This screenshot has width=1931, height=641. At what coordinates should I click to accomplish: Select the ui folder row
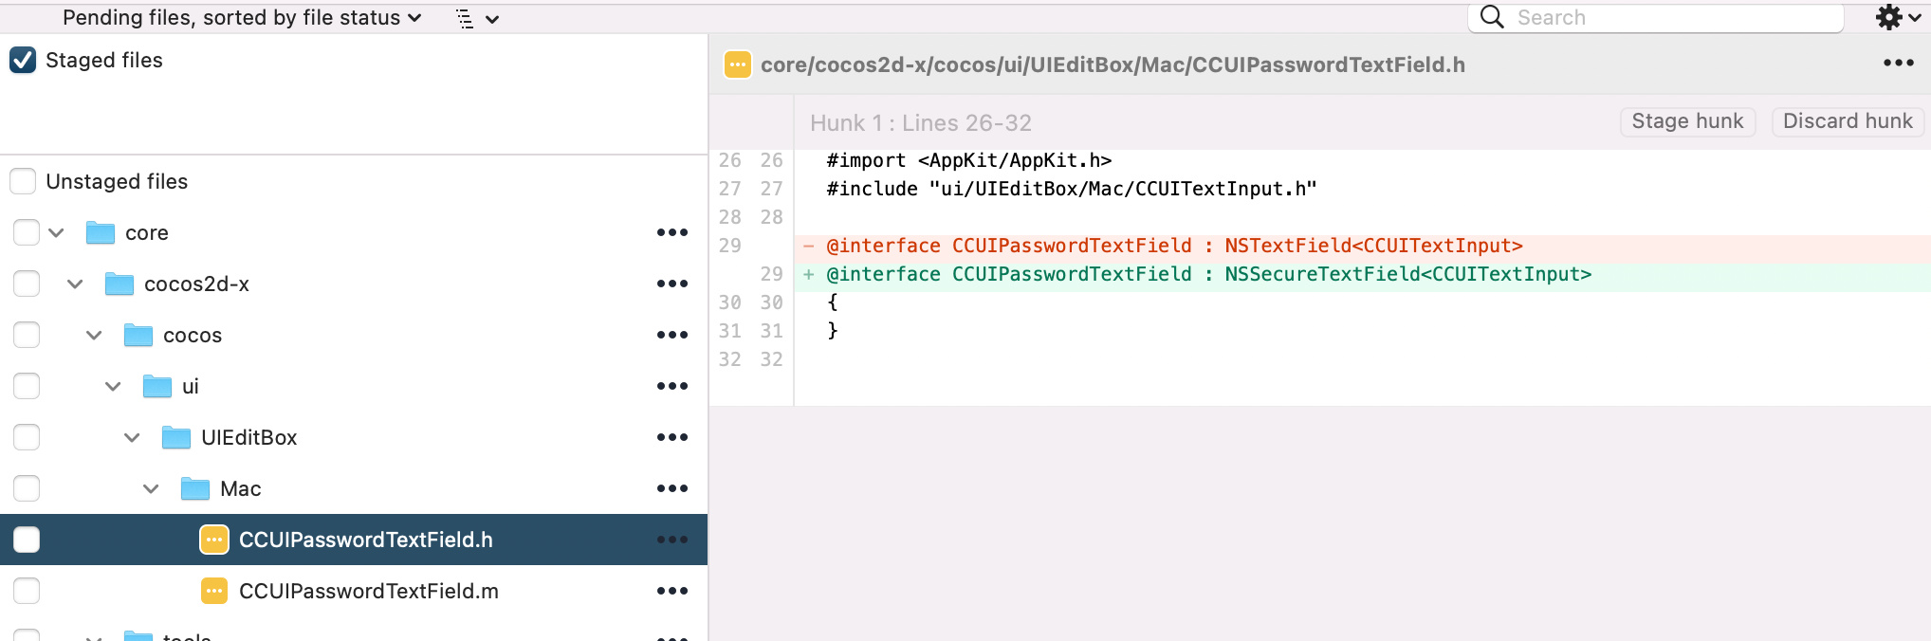point(191,386)
